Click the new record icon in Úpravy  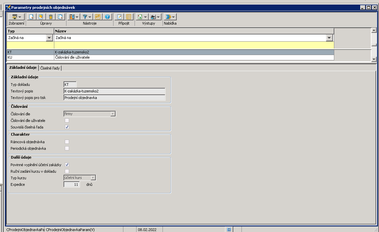pyautogui.click(x=32, y=17)
